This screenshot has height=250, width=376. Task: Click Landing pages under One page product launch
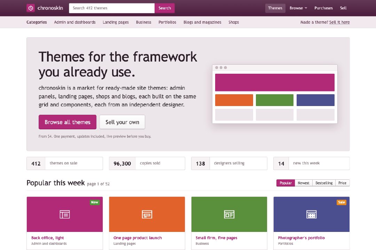(124, 243)
